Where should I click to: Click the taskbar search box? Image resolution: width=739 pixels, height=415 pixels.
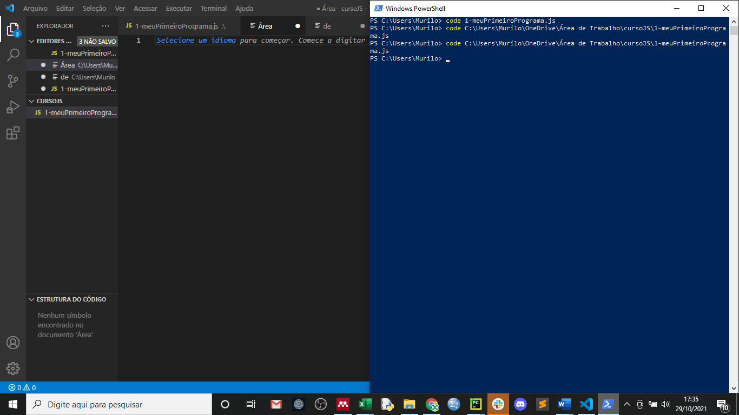click(119, 404)
